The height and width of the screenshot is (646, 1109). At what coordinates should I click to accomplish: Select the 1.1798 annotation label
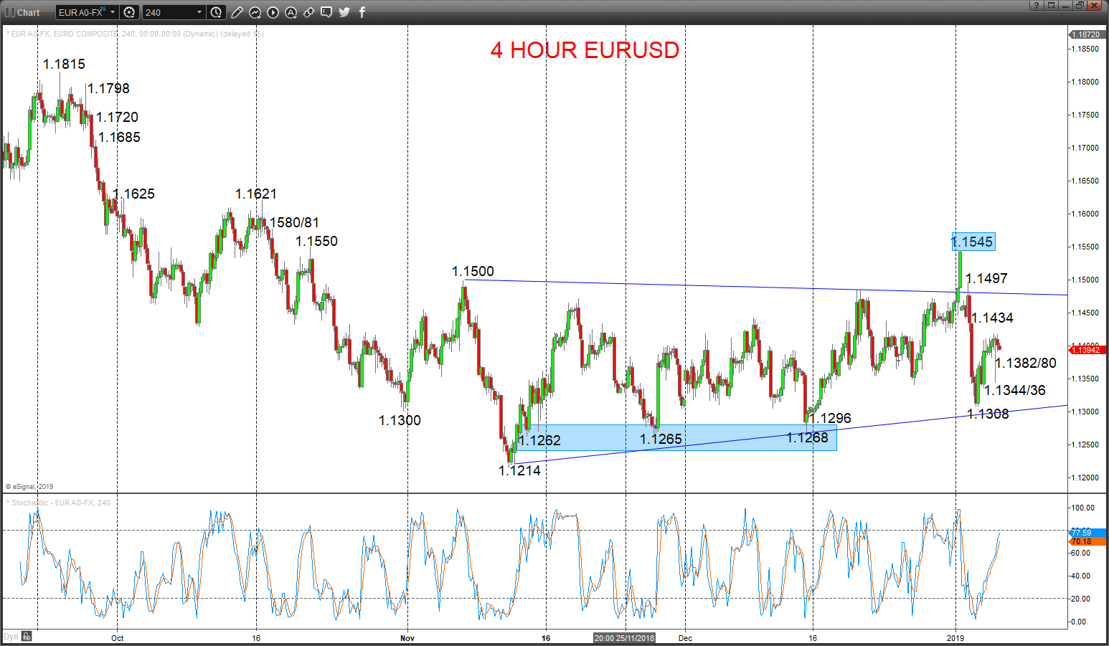109,88
